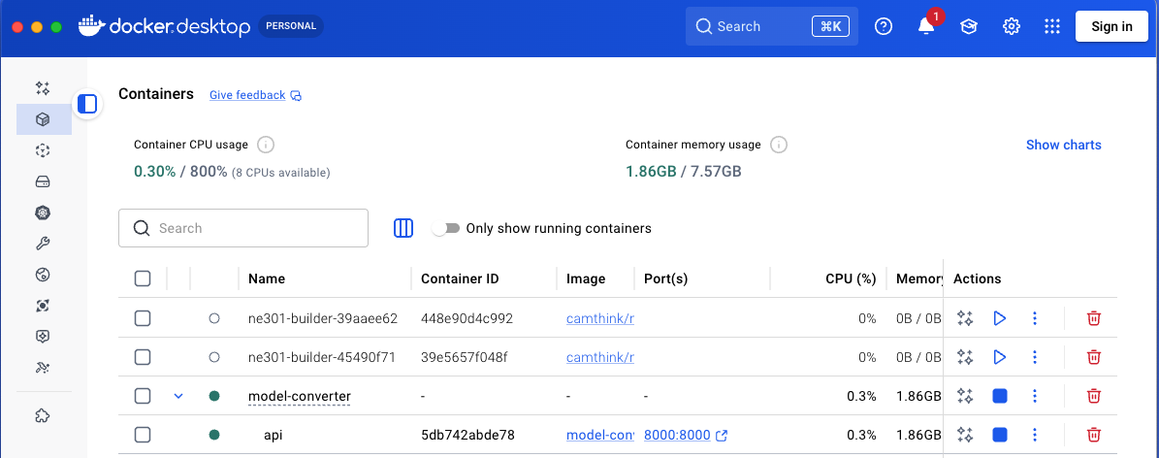Viewport: 1159px width, 458px height.
Task: Start the ne301-builder-39aaee62 container
Action: 1000,318
